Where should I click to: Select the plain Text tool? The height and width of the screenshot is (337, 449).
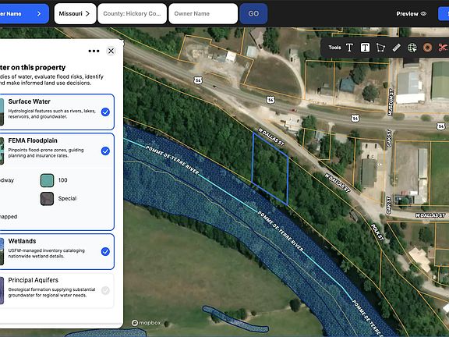[x=349, y=48]
